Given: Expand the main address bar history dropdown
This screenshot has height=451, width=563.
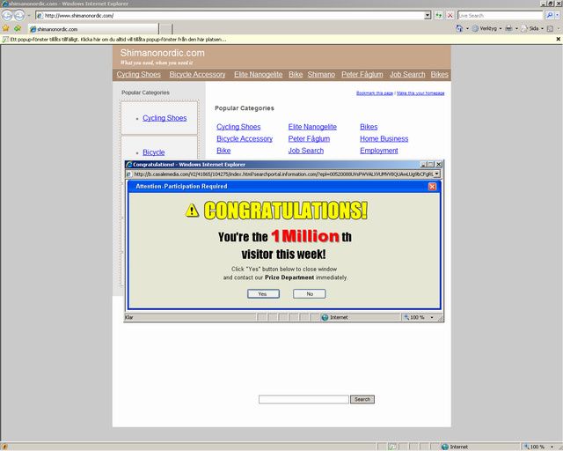Looking at the screenshot, I should click(x=428, y=16).
